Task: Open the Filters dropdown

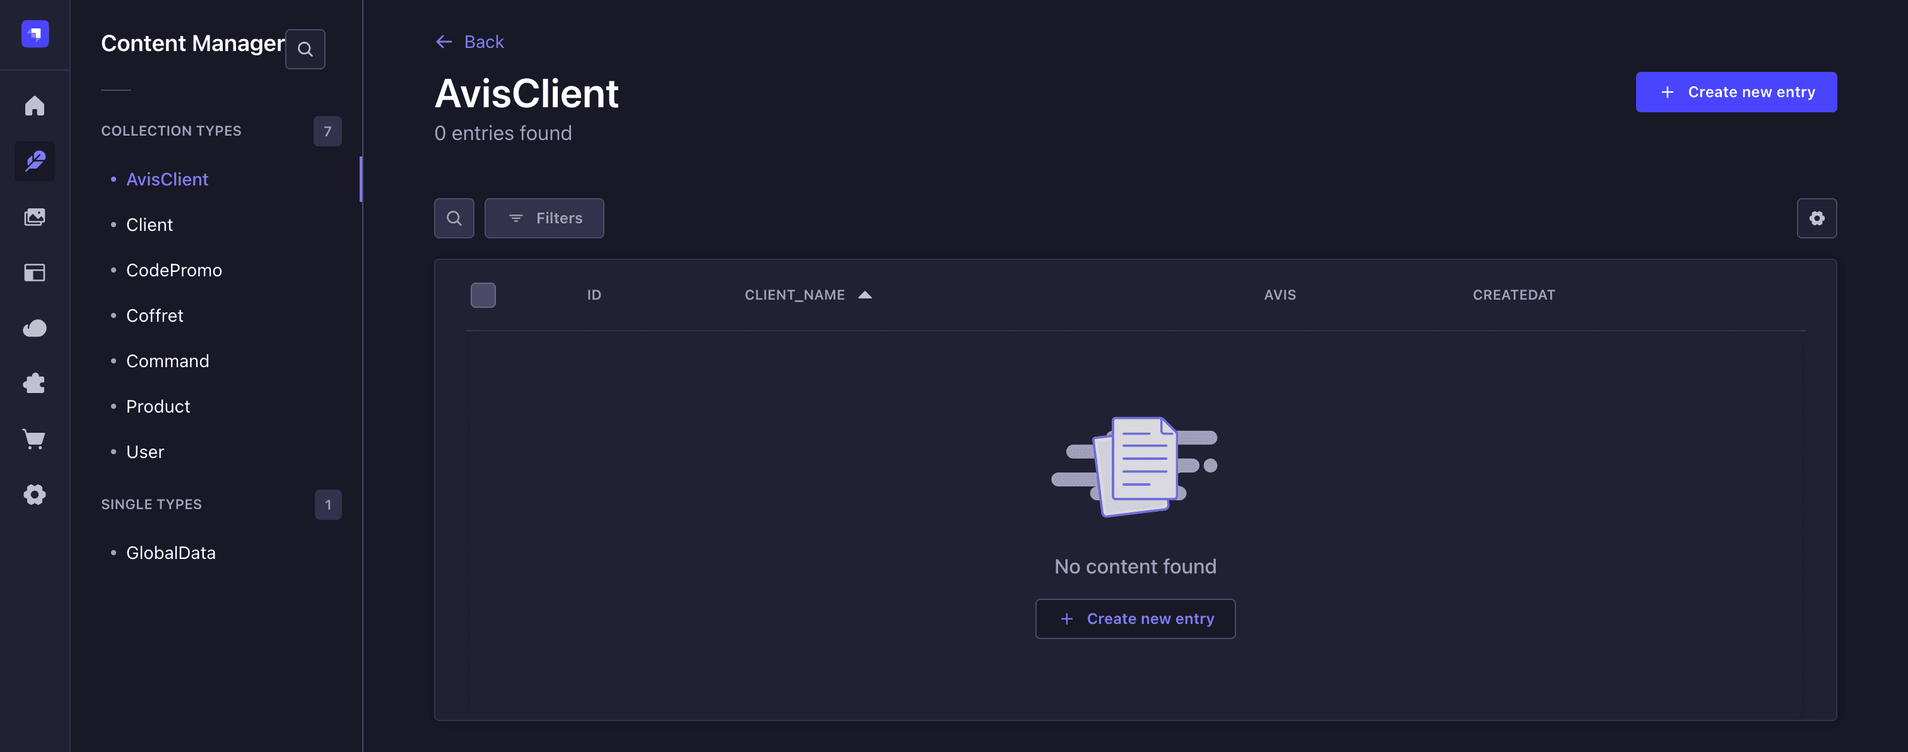Action: tap(544, 218)
